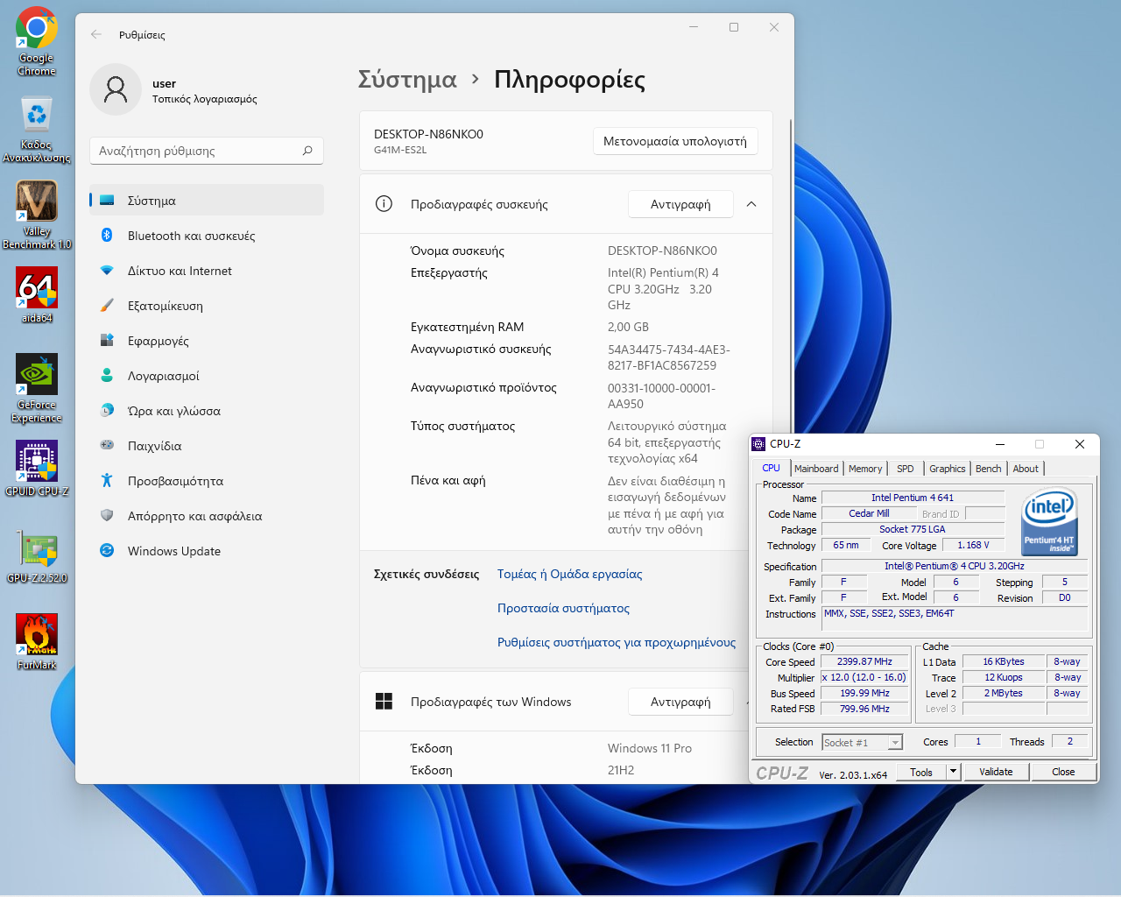Open Ώρα και γλώσσα settings

click(x=207, y=411)
